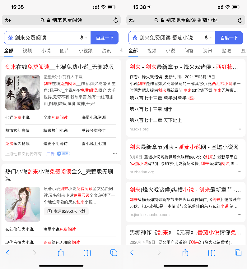Viewport: 247px width, 269px height.
Task: Switch to 视频 tab on left phone
Action: [27, 51]
